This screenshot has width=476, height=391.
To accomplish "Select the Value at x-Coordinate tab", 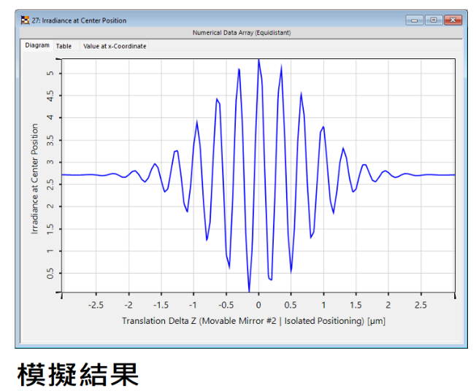I will (x=115, y=46).
